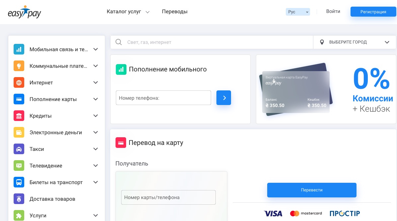The image size is (397, 221).
Task: Open the language selector Рус dropdown
Action: 298,12
